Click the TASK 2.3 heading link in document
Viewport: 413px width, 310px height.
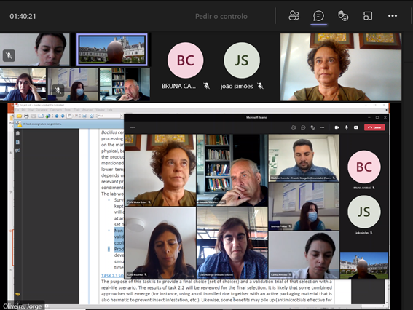click(112, 276)
